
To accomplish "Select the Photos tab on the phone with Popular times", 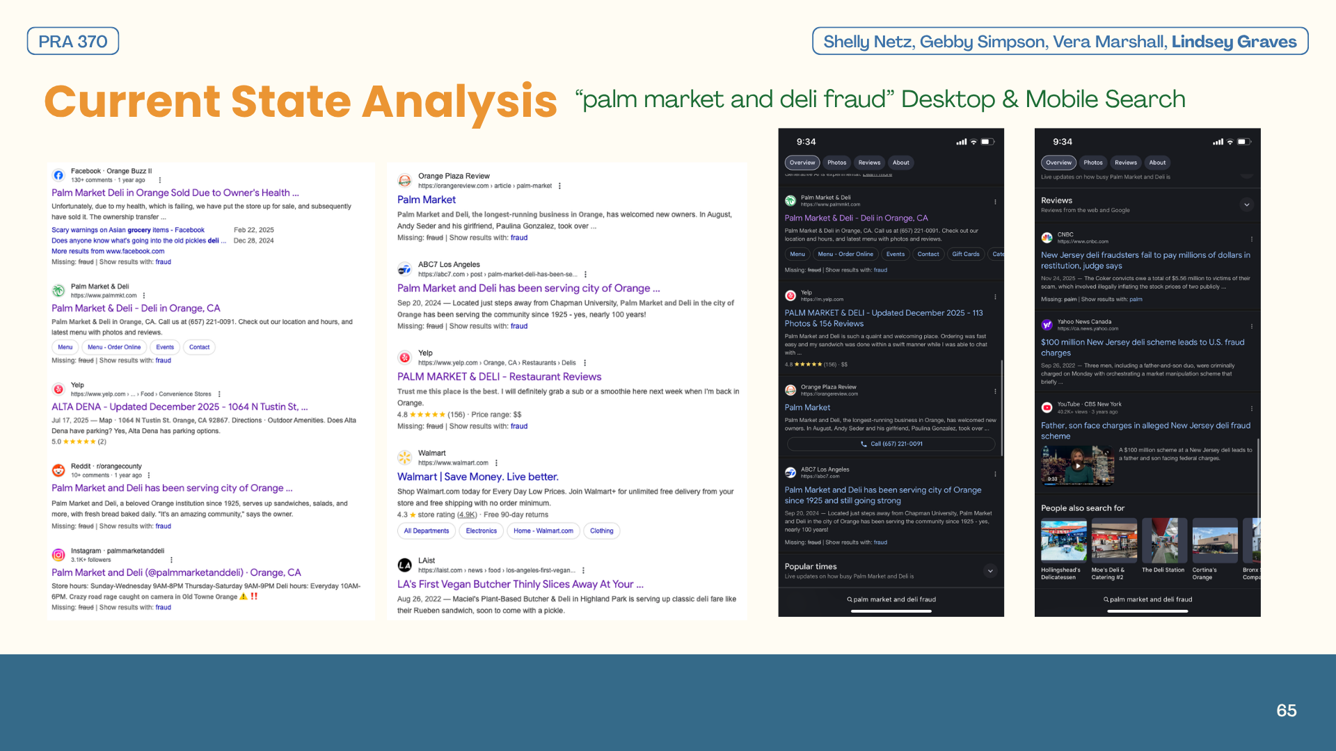I will coord(836,163).
